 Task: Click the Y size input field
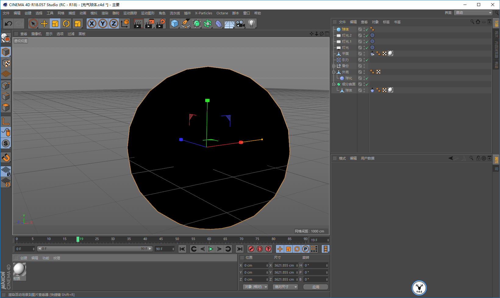coord(286,272)
